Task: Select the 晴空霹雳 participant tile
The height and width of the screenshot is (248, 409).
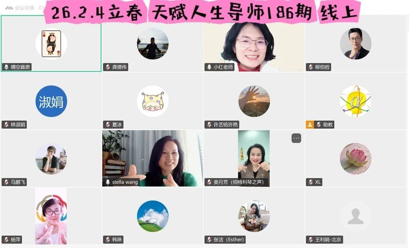Action: click(x=51, y=43)
